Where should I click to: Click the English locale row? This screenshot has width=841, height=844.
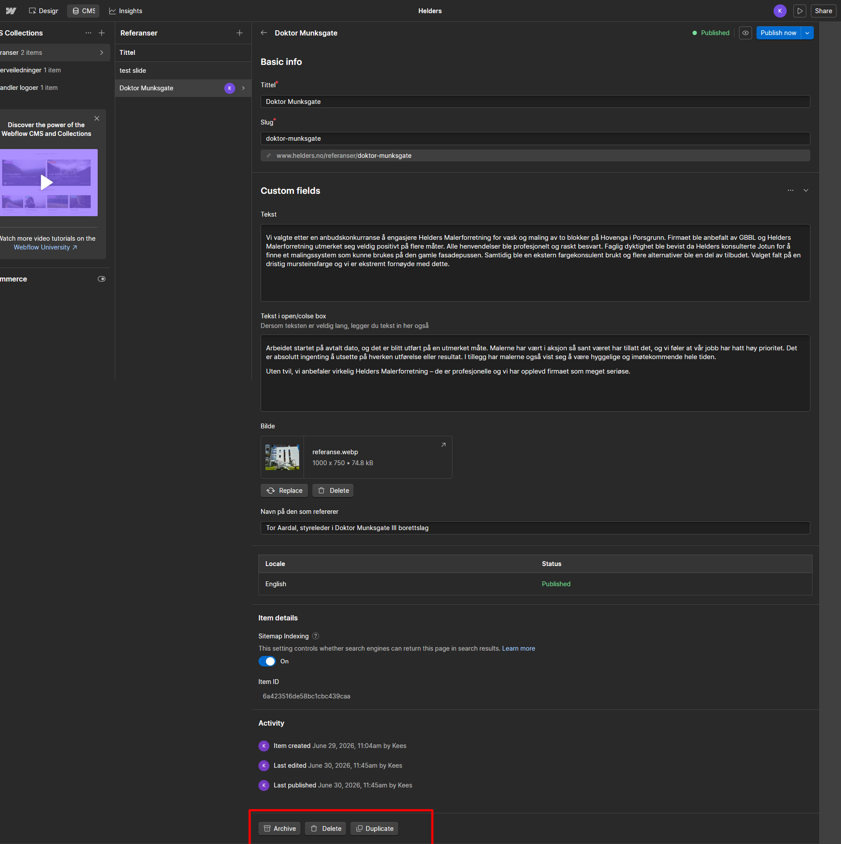point(535,584)
